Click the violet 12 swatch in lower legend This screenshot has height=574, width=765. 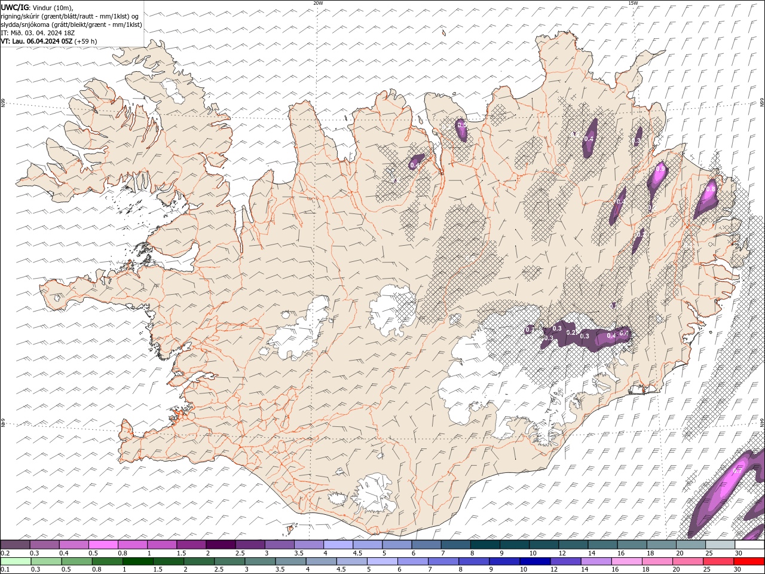pos(565,561)
